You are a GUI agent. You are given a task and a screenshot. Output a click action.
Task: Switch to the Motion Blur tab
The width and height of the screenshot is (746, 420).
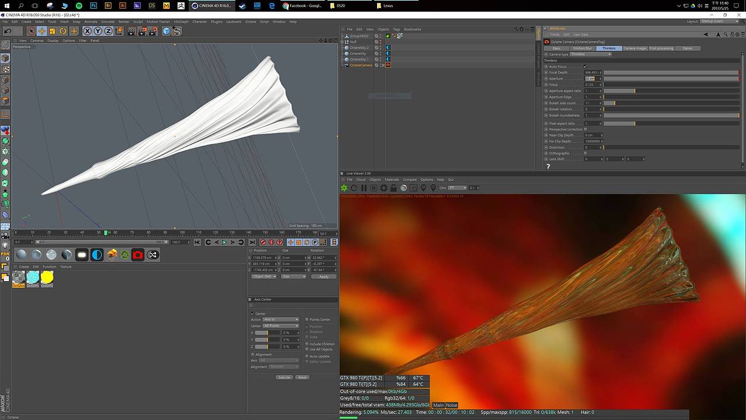click(x=582, y=48)
